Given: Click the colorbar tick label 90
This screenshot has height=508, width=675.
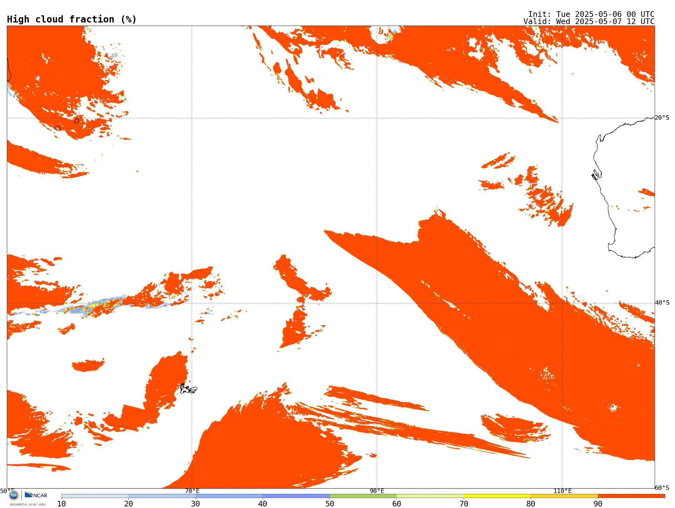Looking at the screenshot, I should [598, 504].
